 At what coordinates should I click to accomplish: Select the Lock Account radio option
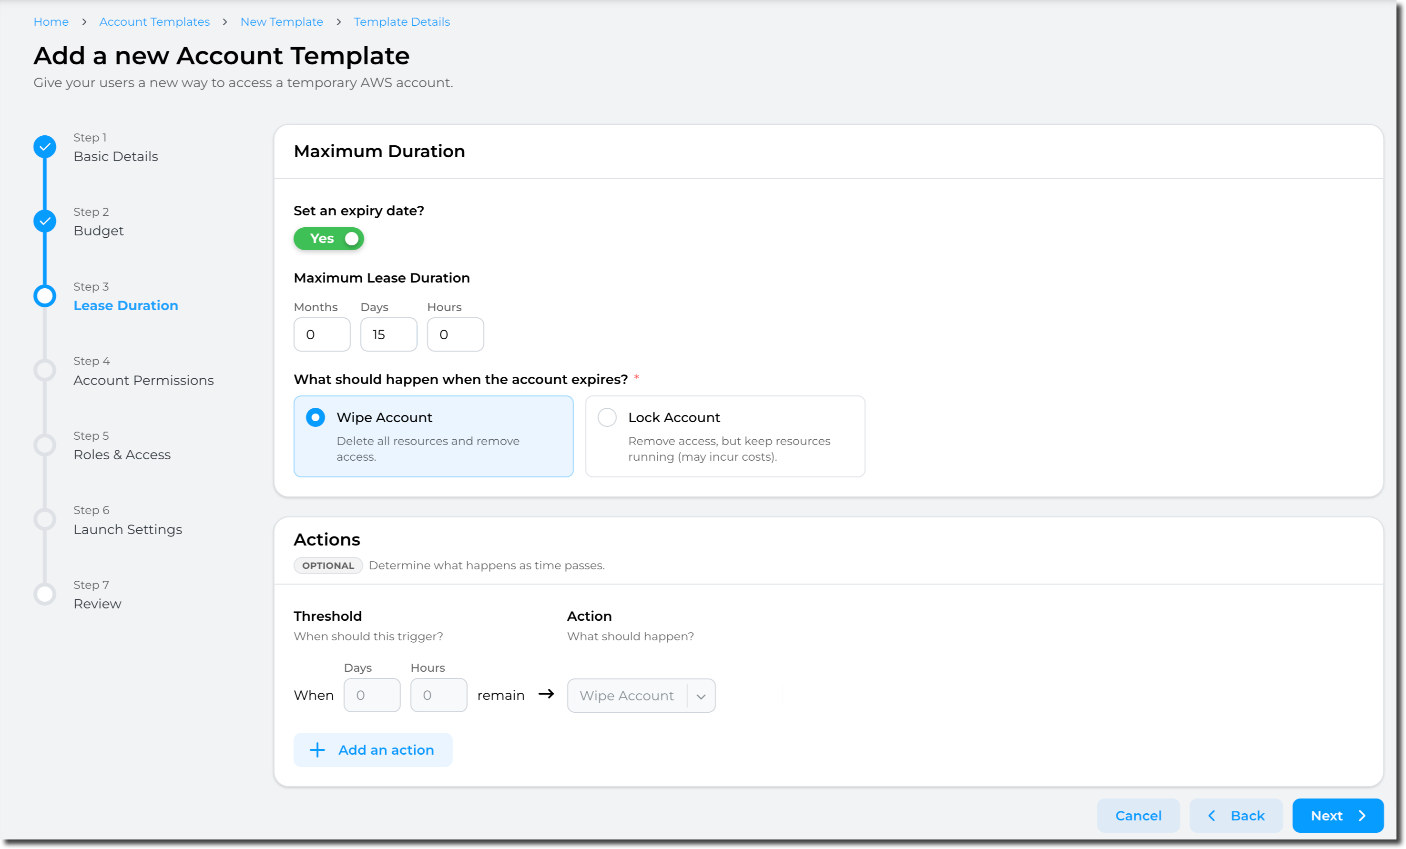pyautogui.click(x=607, y=417)
